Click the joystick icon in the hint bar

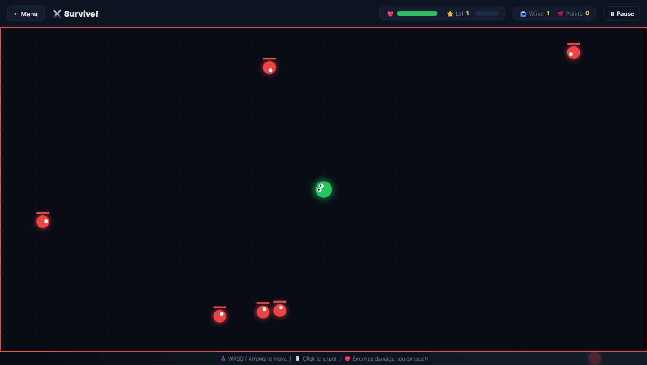pos(223,359)
